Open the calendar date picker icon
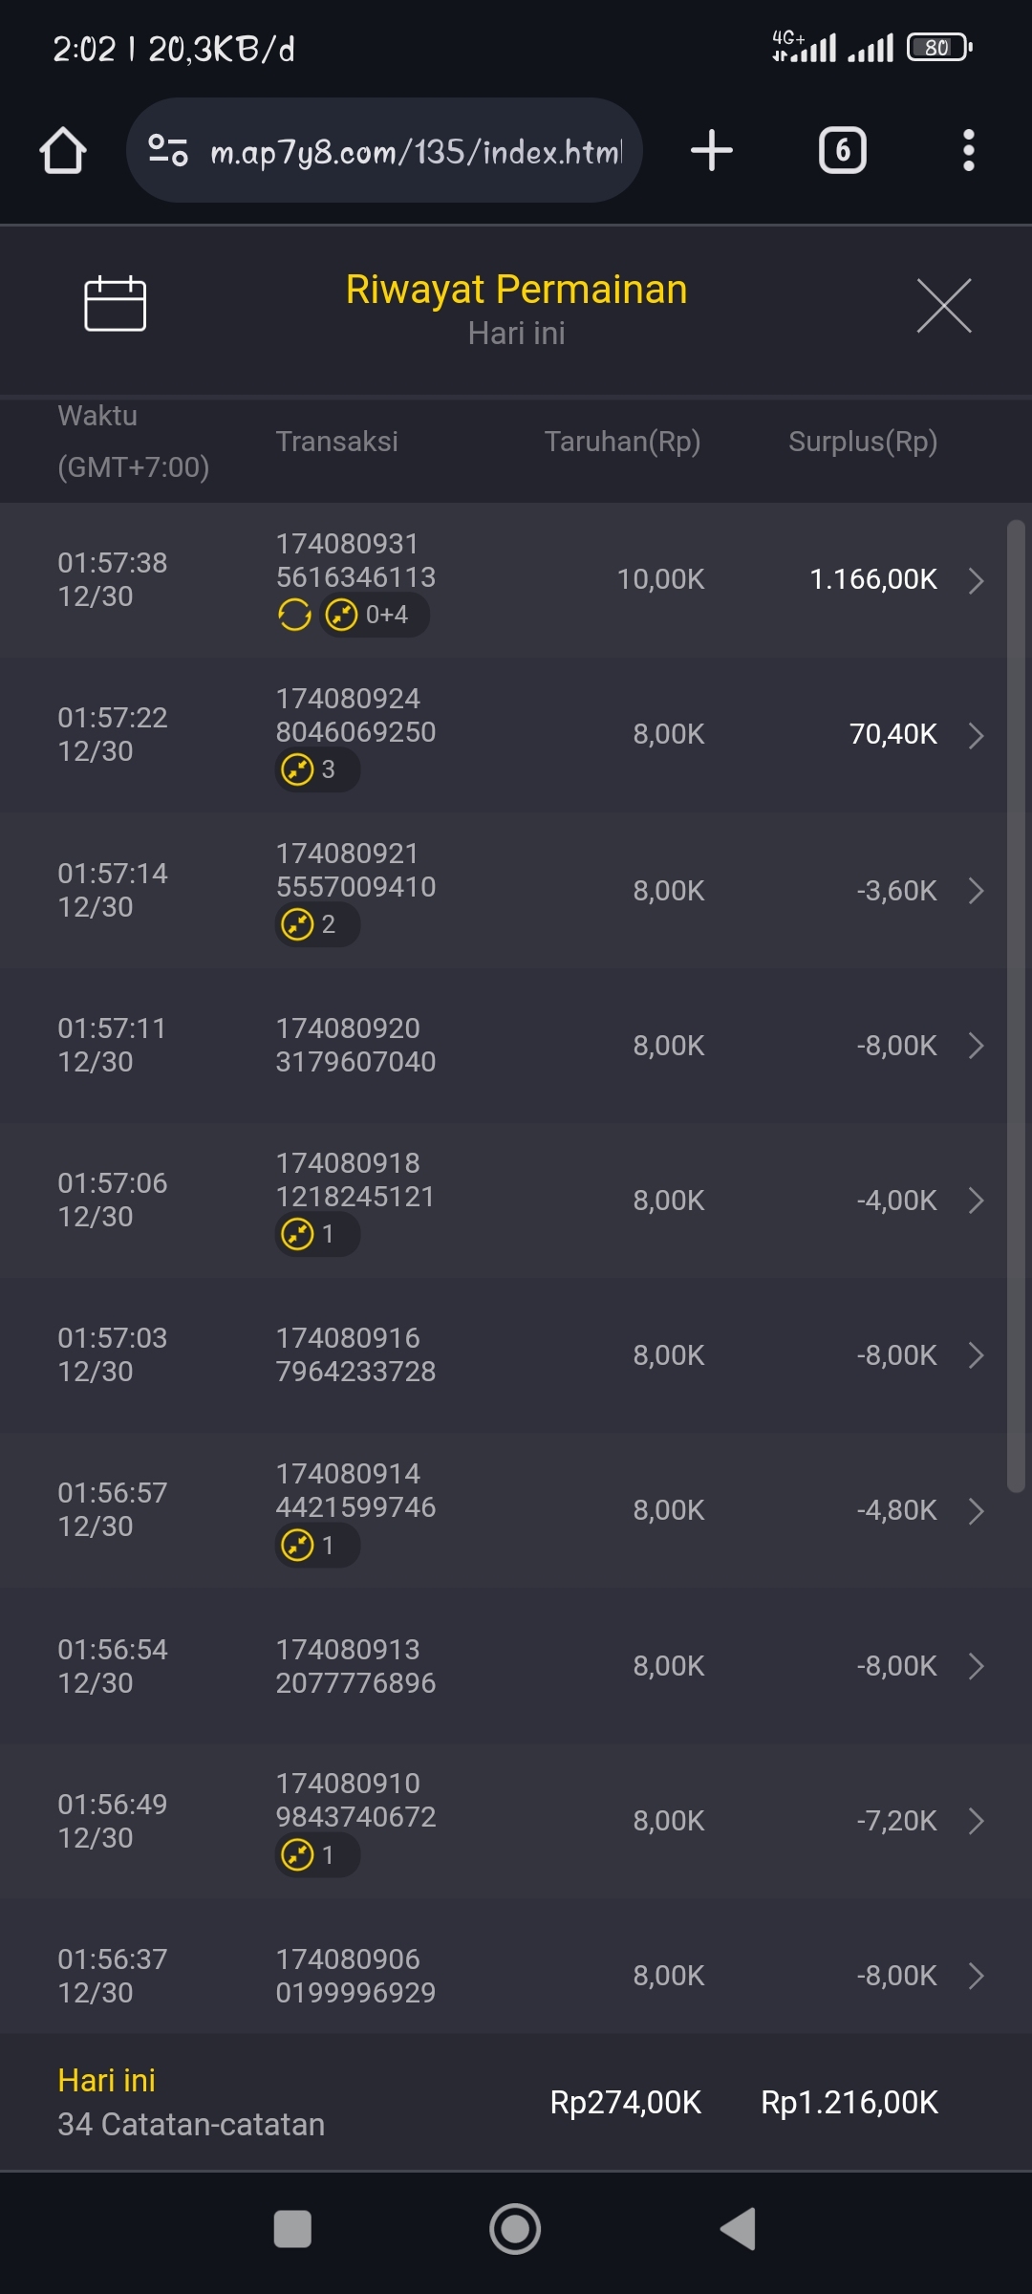This screenshot has height=2294, width=1032. pyautogui.click(x=115, y=304)
